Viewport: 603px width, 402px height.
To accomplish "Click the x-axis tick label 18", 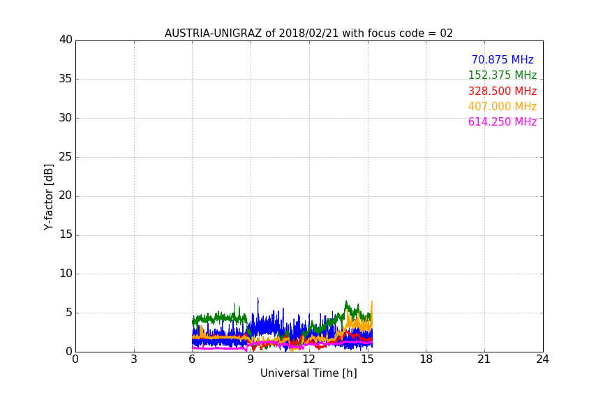I will (426, 359).
